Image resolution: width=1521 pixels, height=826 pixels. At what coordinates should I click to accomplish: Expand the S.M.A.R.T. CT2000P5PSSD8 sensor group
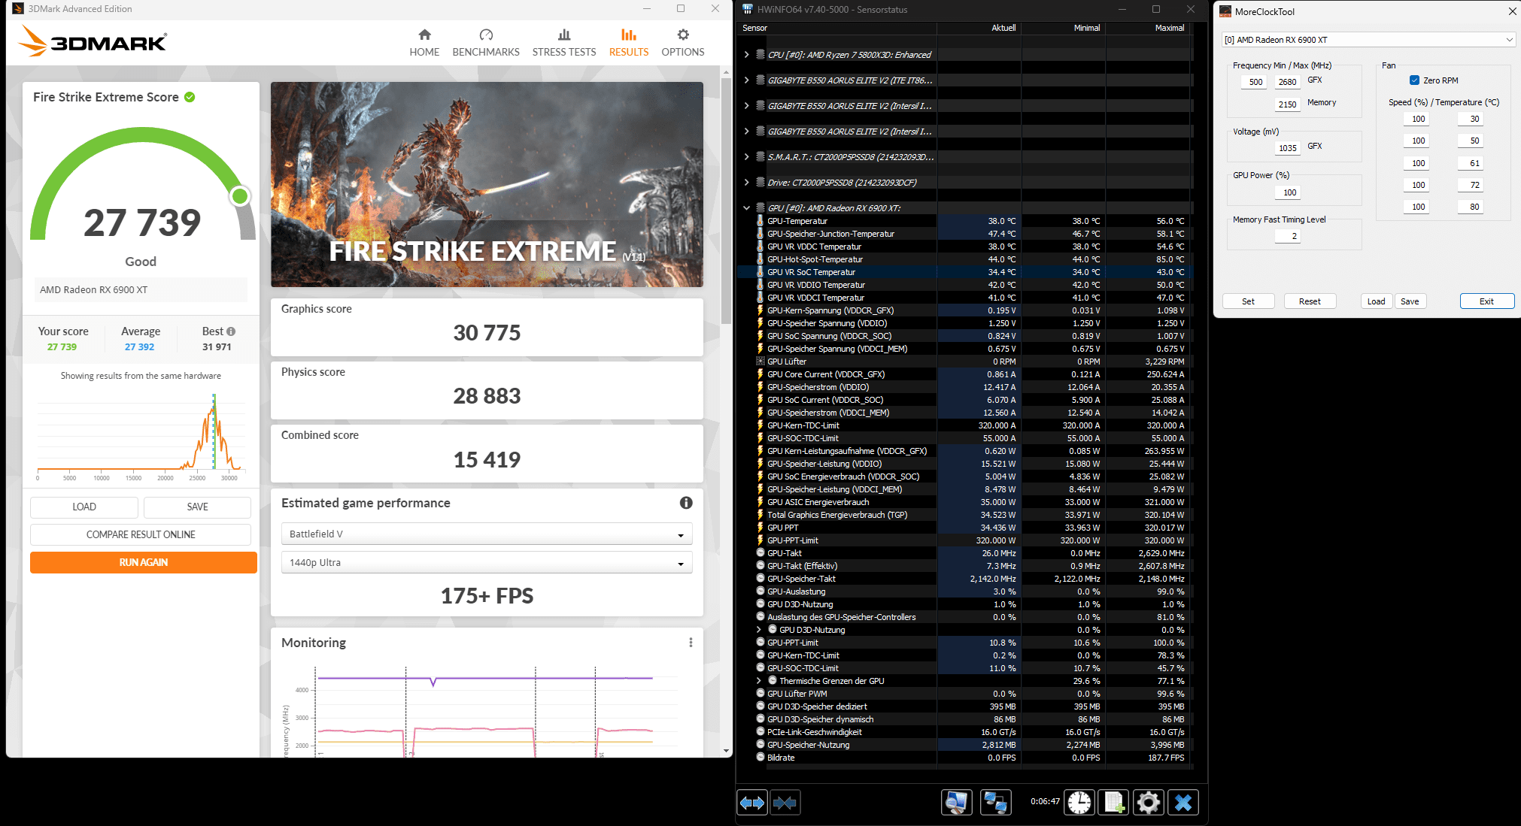[746, 157]
